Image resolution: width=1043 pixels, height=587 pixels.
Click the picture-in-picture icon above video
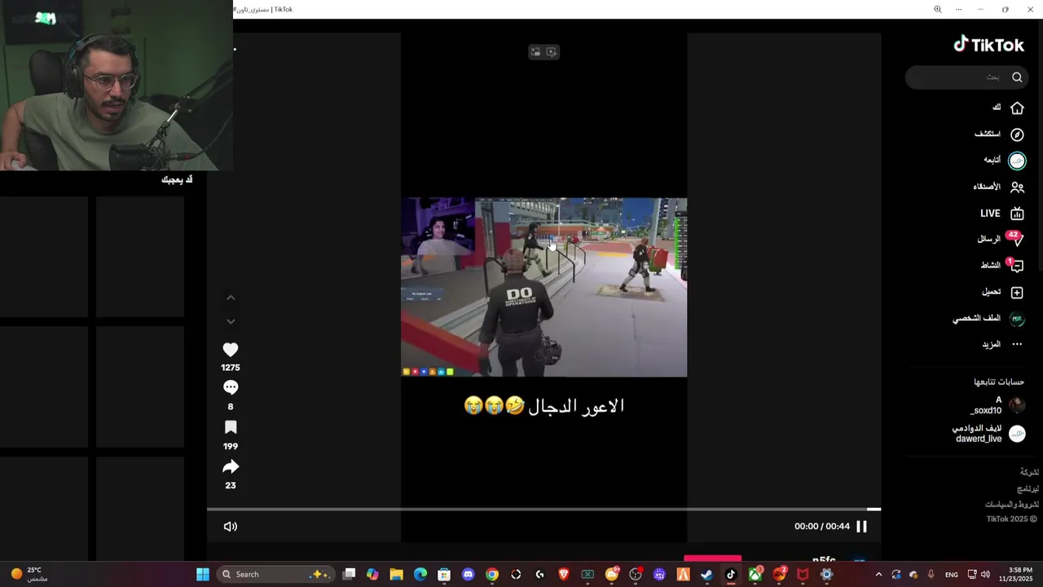(535, 52)
